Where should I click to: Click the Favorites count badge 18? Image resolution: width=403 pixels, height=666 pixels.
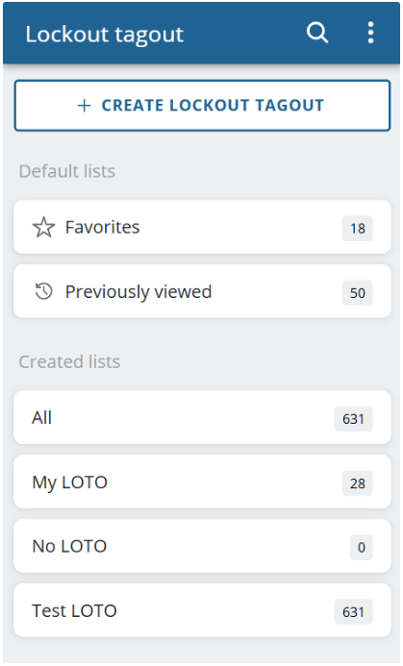pyautogui.click(x=358, y=228)
